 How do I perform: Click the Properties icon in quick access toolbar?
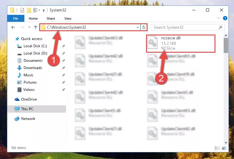(22, 10)
